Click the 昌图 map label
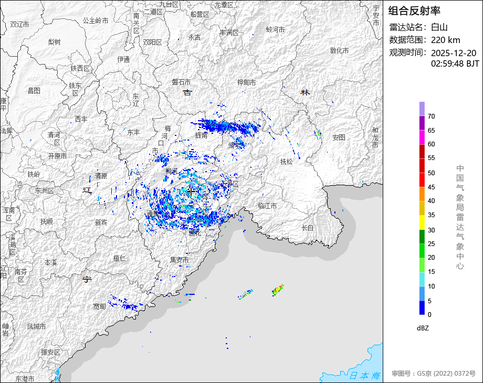 tap(34, 91)
